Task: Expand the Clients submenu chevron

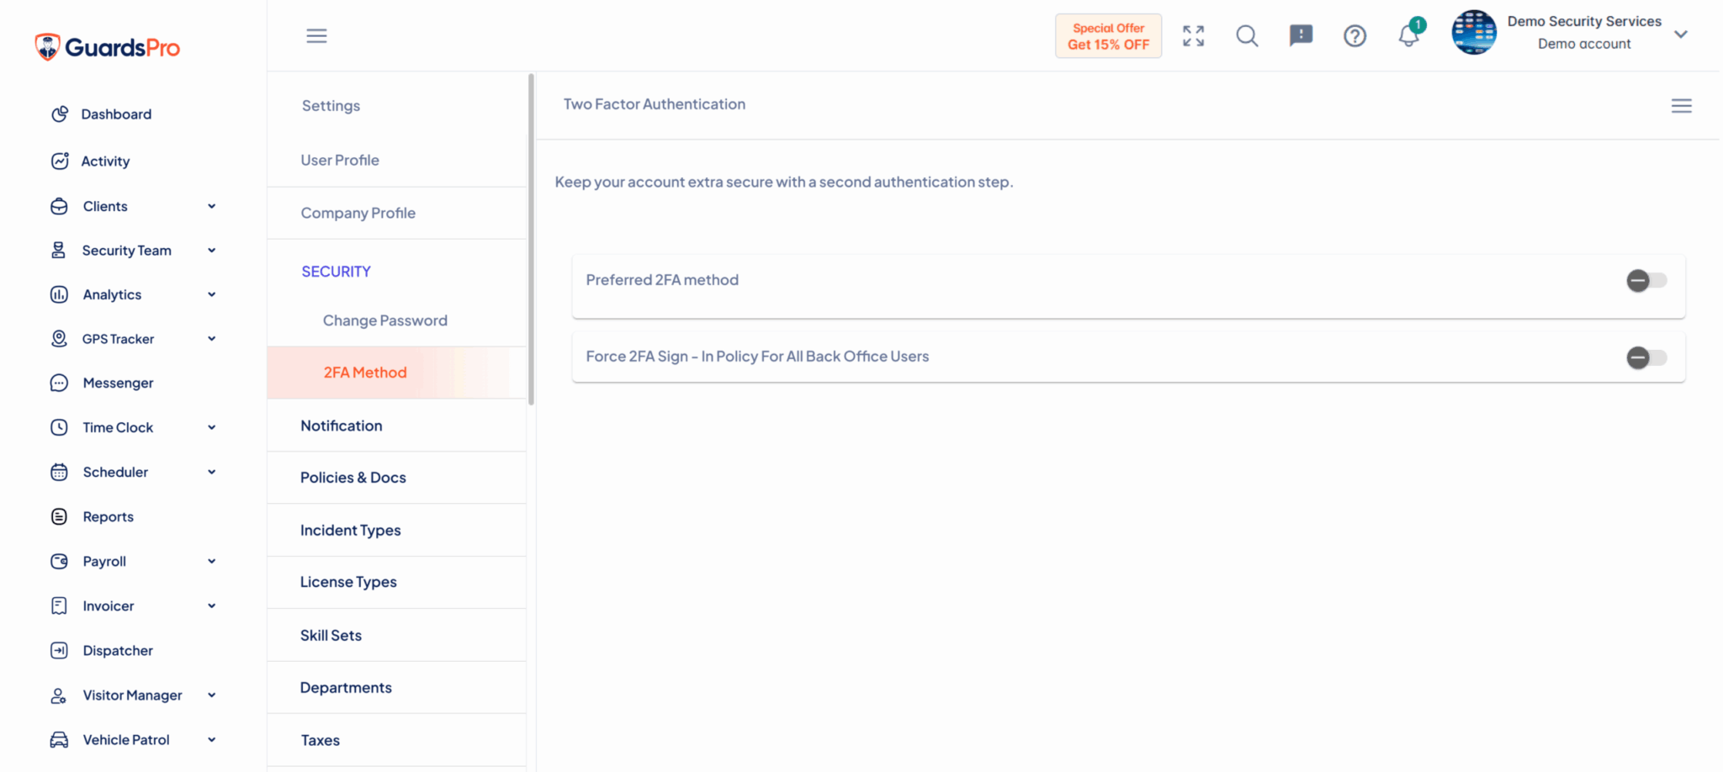Action: click(212, 206)
